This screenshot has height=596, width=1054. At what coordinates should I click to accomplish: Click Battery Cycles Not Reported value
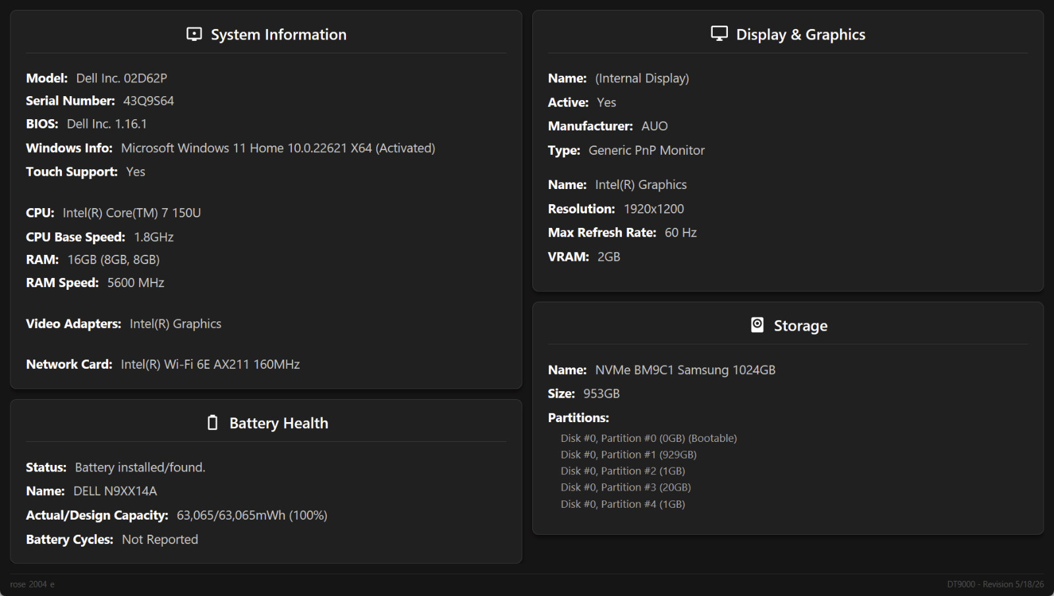(160, 539)
